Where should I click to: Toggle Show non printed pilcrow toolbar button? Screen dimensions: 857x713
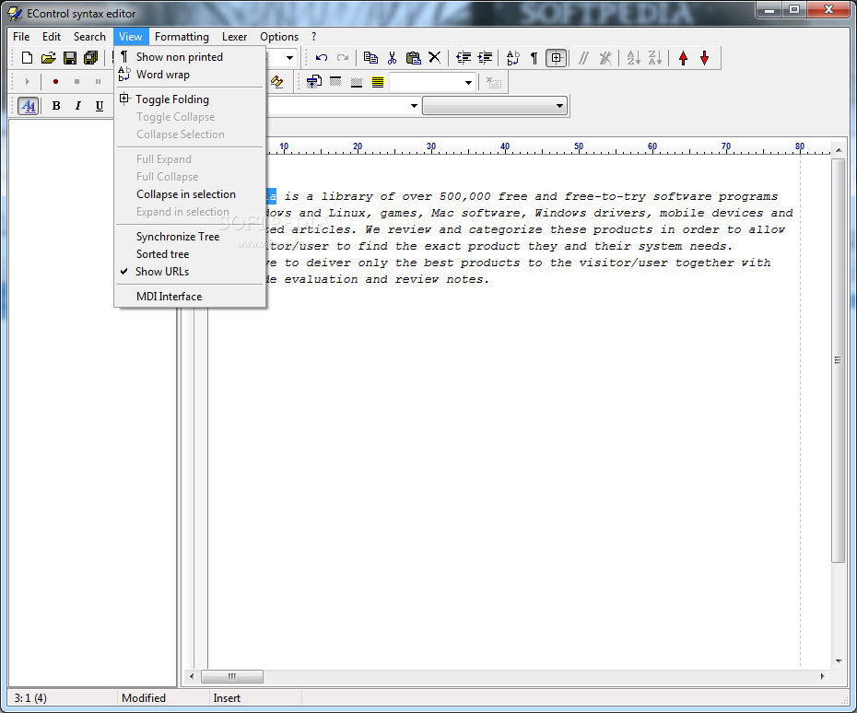point(534,57)
